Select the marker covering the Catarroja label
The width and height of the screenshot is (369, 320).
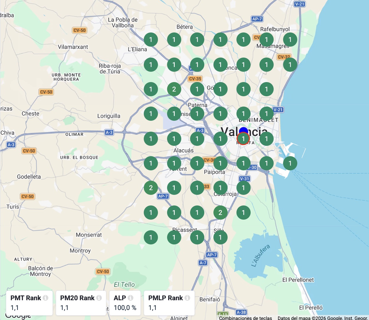pyautogui.click(x=220, y=188)
